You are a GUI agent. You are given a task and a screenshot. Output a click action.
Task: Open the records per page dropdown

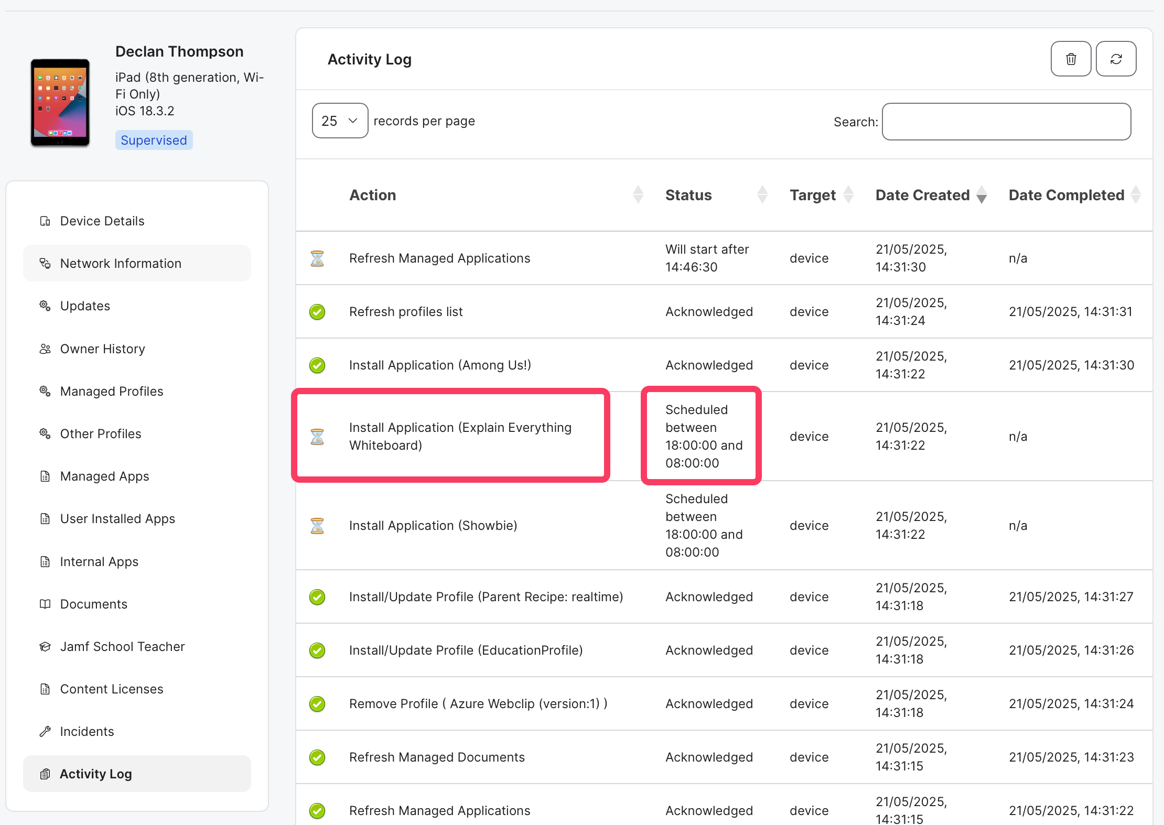tap(340, 121)
